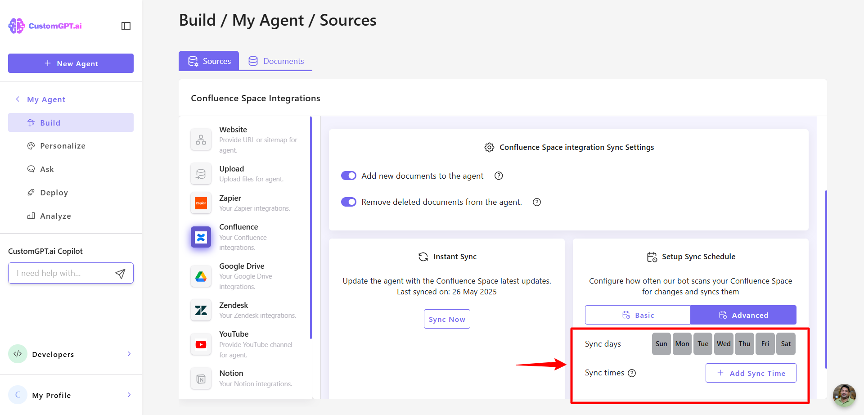864x415 pixels.
Task: Open the Zapier integration icon
Action: 201,203
